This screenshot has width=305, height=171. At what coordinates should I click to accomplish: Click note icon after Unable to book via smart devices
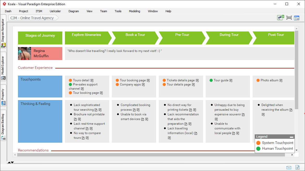(143, 119)
